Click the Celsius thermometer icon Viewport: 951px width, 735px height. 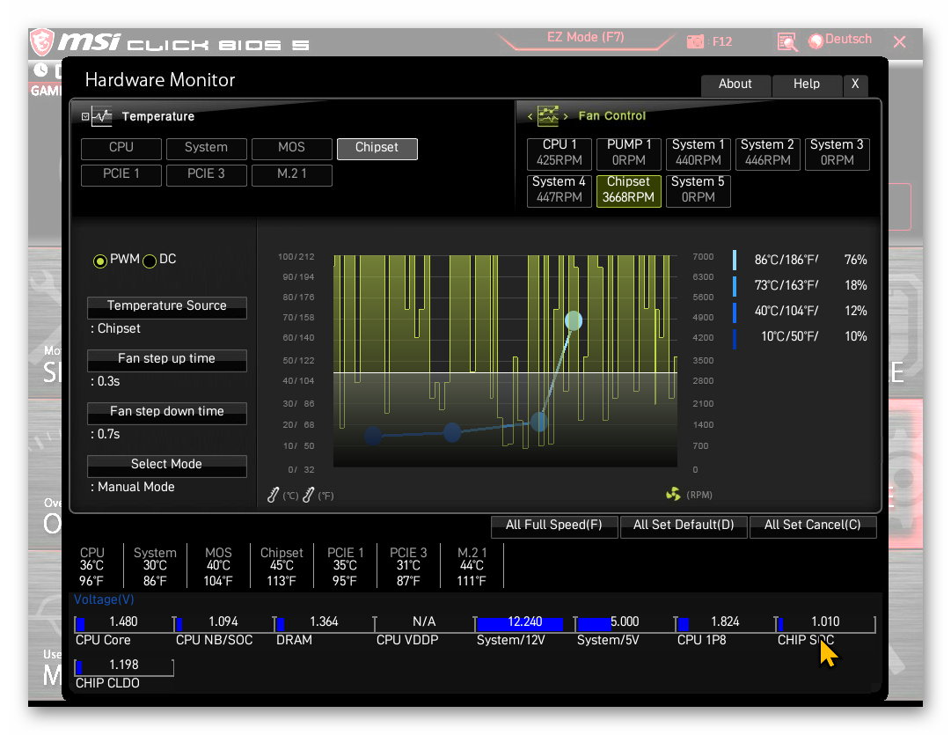tap(273, 496)
